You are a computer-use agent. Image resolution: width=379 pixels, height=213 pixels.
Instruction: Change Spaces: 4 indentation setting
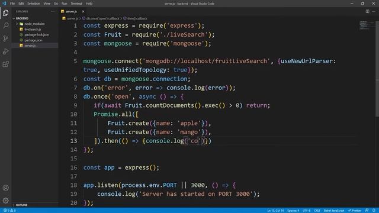pos(293,211)
